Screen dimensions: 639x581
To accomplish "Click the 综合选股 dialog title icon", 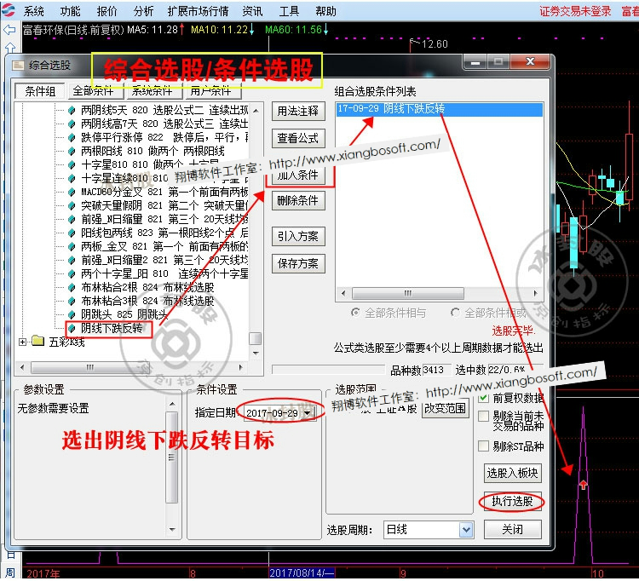I will [x=18, y=66].
